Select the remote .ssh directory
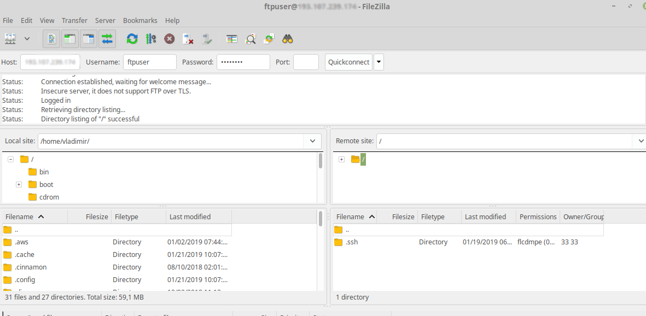This screenshot has width=646, height=316. 468,242
